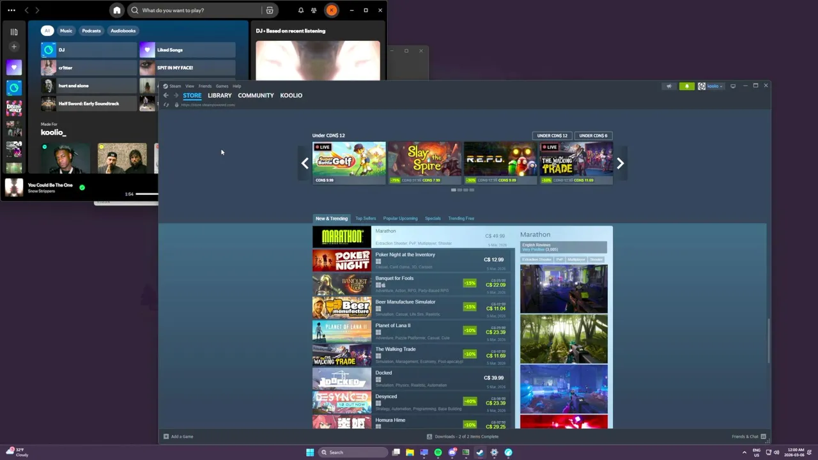Open Friends menu in Steam
This screenshot has width=818, height=460.
coord(205,86)
